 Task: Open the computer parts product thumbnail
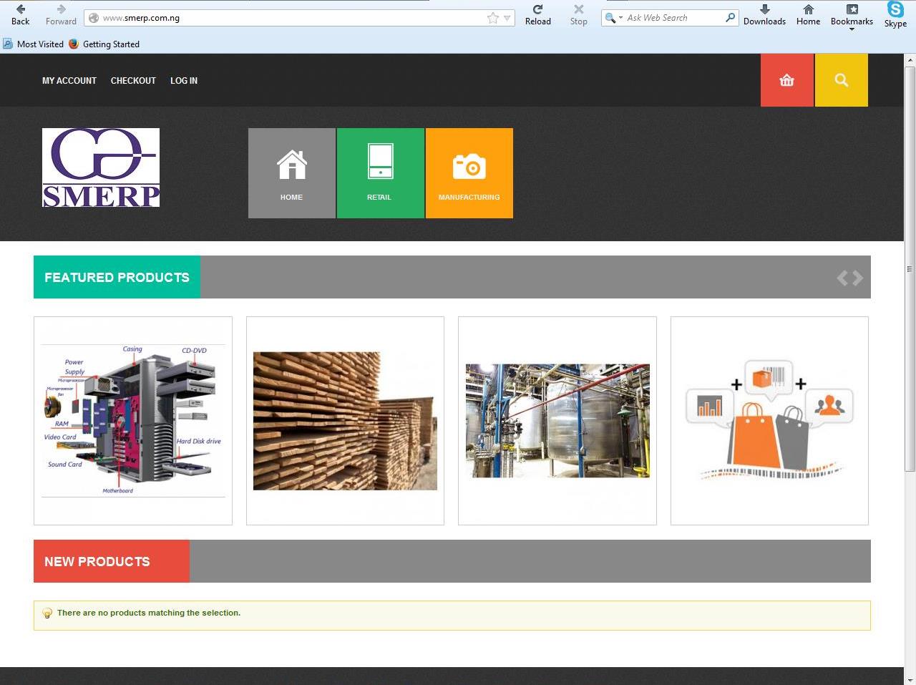133,420
